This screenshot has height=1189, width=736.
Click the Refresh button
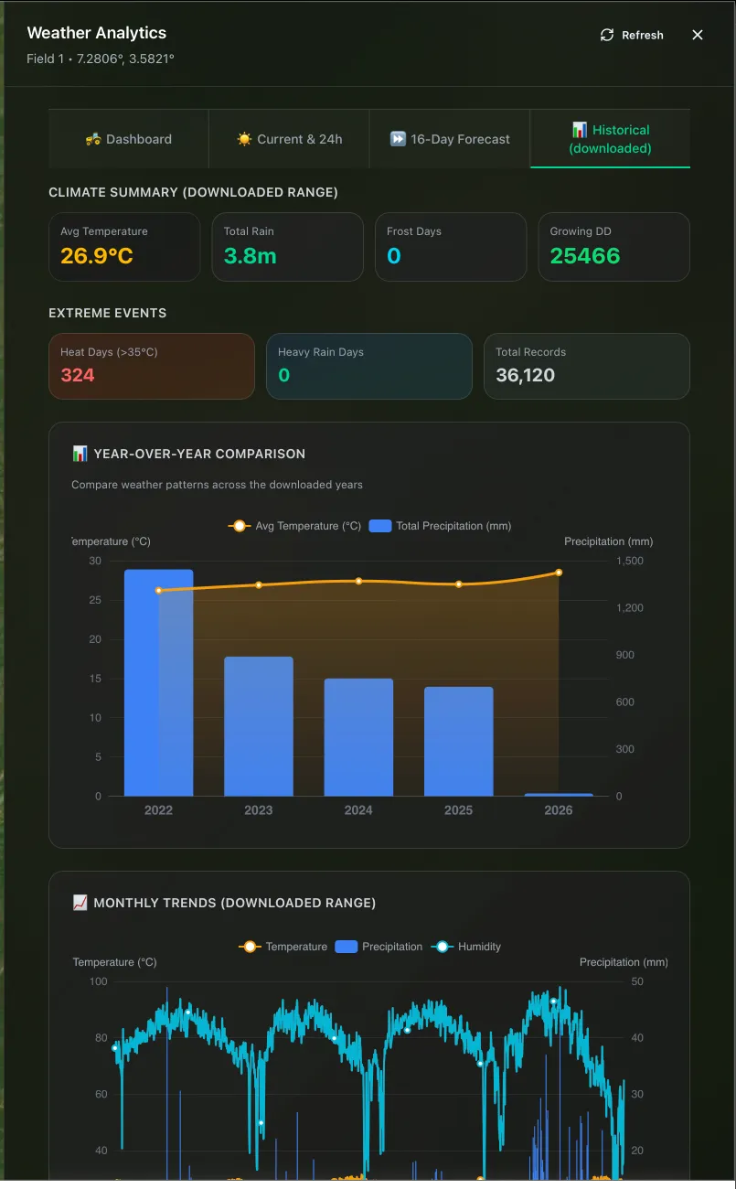point(632,35)
